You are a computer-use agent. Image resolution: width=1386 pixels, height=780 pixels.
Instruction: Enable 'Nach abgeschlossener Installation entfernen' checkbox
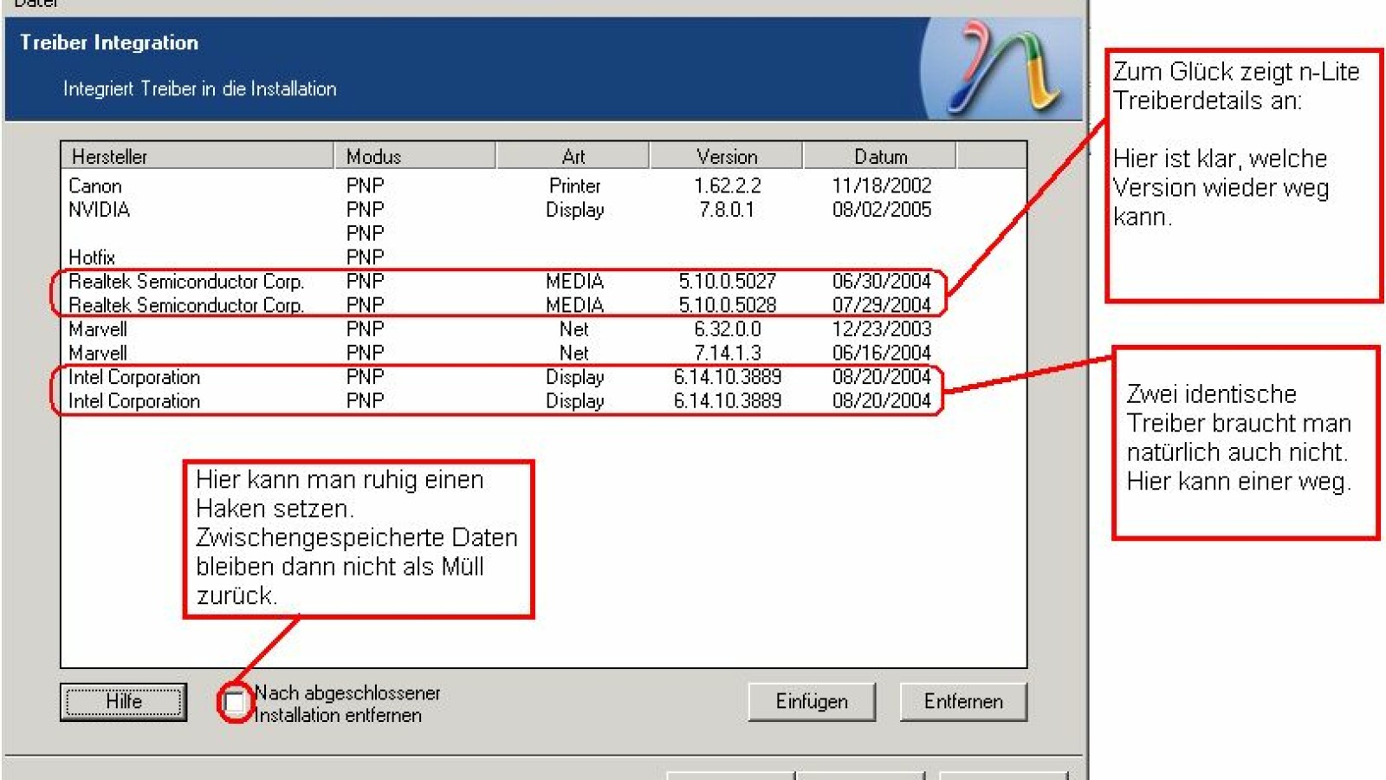click(234, 703)
